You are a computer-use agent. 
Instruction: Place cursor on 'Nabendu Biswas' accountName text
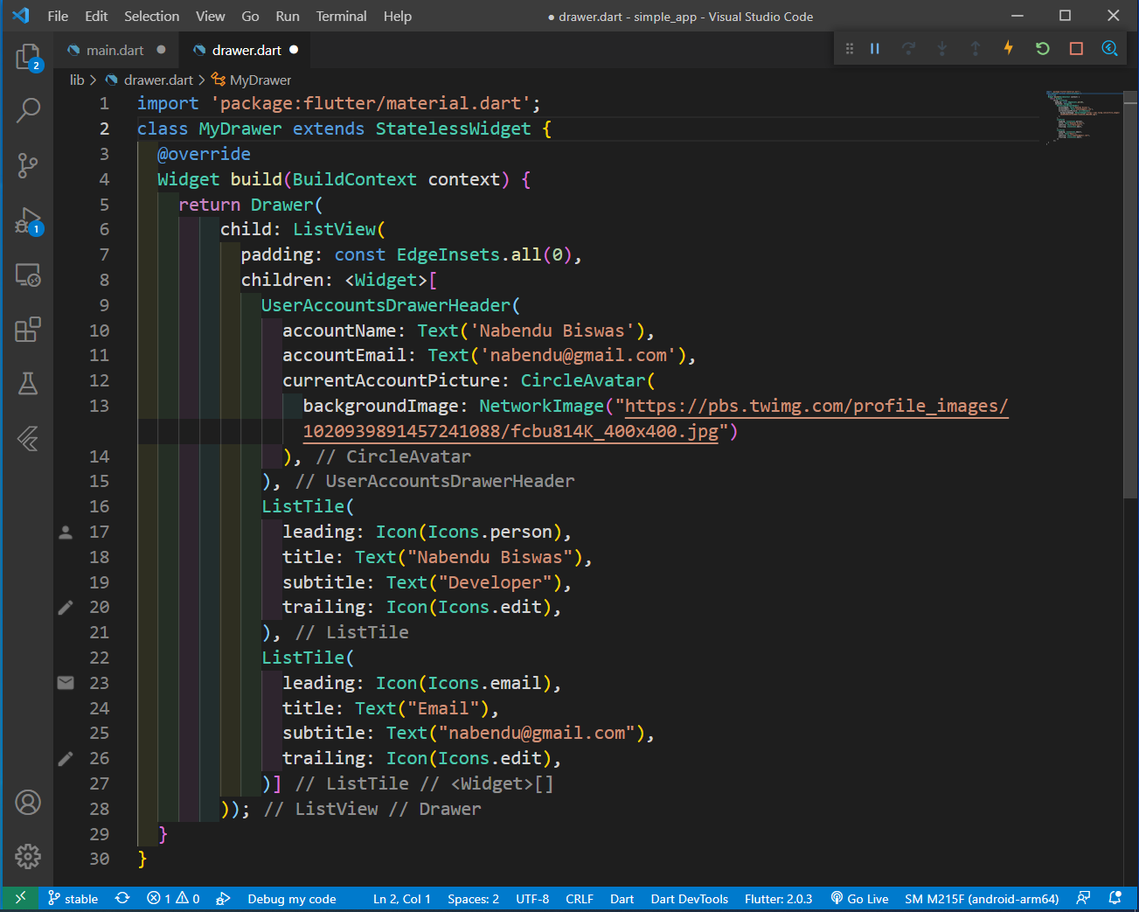[552, 331]
